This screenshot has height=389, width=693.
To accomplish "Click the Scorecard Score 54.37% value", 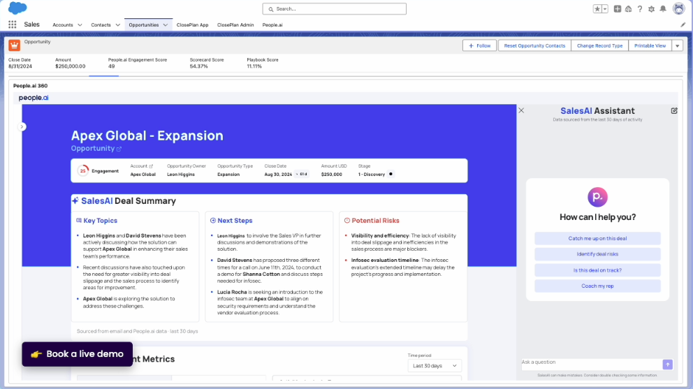I will tap(199, 66).
